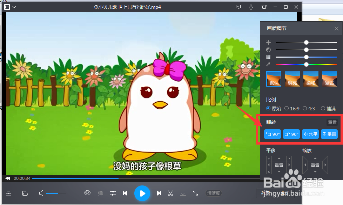Click the hue eyedropper icon

click(x=268, y=64)
